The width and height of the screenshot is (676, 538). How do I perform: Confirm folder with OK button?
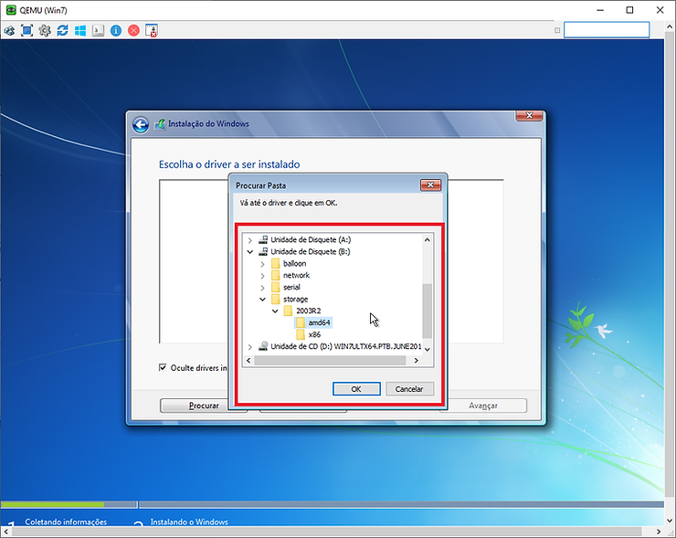coord(356,389)
